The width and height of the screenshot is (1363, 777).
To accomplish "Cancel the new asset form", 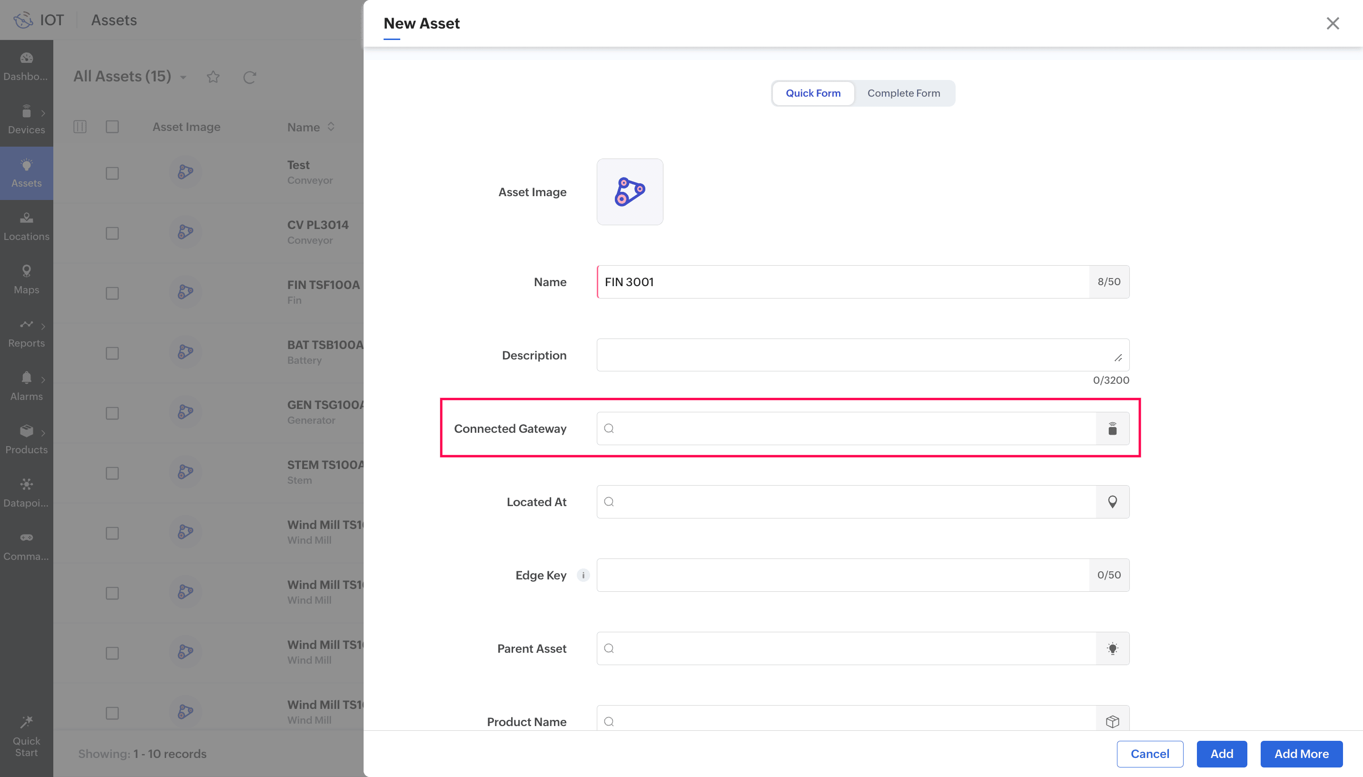I will point(1150,754).
